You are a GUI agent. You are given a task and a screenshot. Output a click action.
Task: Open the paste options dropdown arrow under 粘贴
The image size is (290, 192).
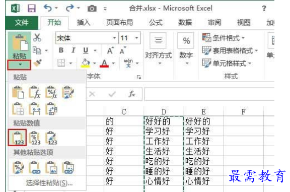[x=19, y=65]
